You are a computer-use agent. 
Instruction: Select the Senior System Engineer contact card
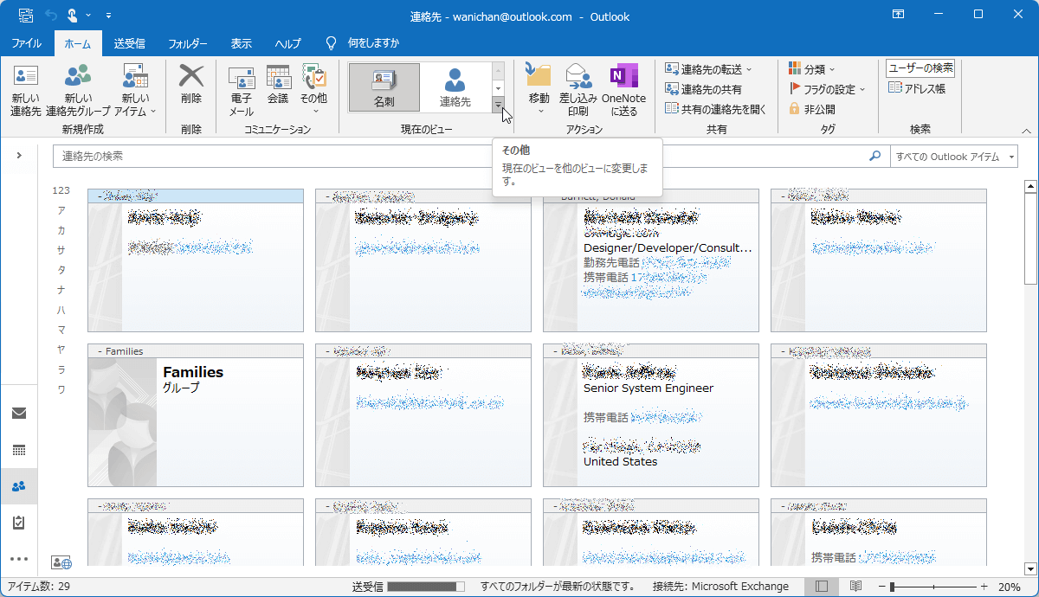pos(651,415)
